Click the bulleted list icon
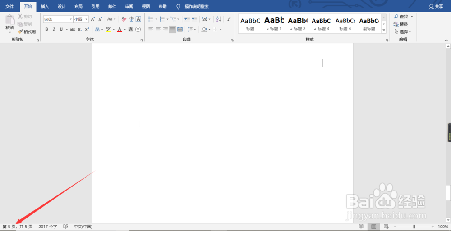 coord(151,19)
